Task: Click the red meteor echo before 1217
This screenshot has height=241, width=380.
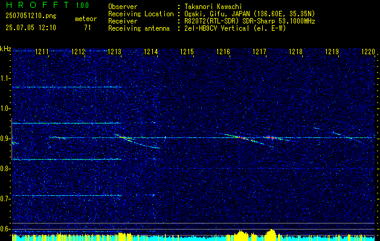Action: [x=242, y=138]
